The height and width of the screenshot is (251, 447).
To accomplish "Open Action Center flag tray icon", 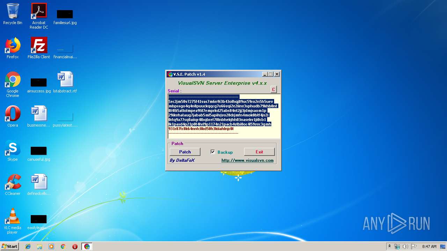I will tap(414, 246).
